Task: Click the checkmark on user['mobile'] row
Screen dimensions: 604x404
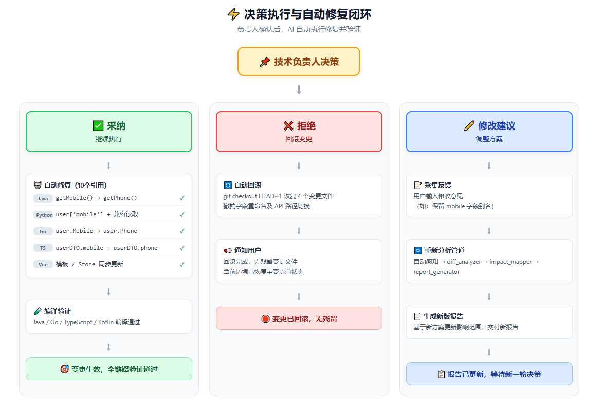Action: click(182, 215)
